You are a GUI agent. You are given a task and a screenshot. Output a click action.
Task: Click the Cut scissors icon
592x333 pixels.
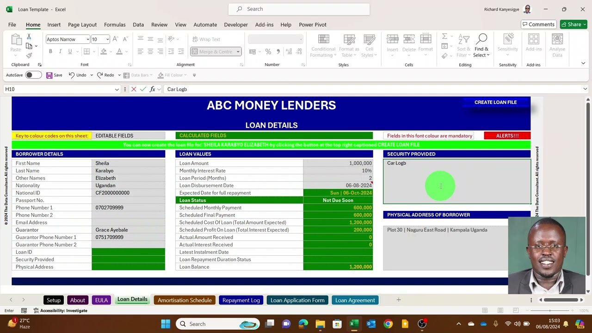29,37
